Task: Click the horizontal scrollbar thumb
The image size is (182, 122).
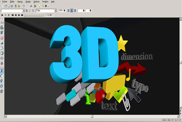Action: [x=92, y=116]
